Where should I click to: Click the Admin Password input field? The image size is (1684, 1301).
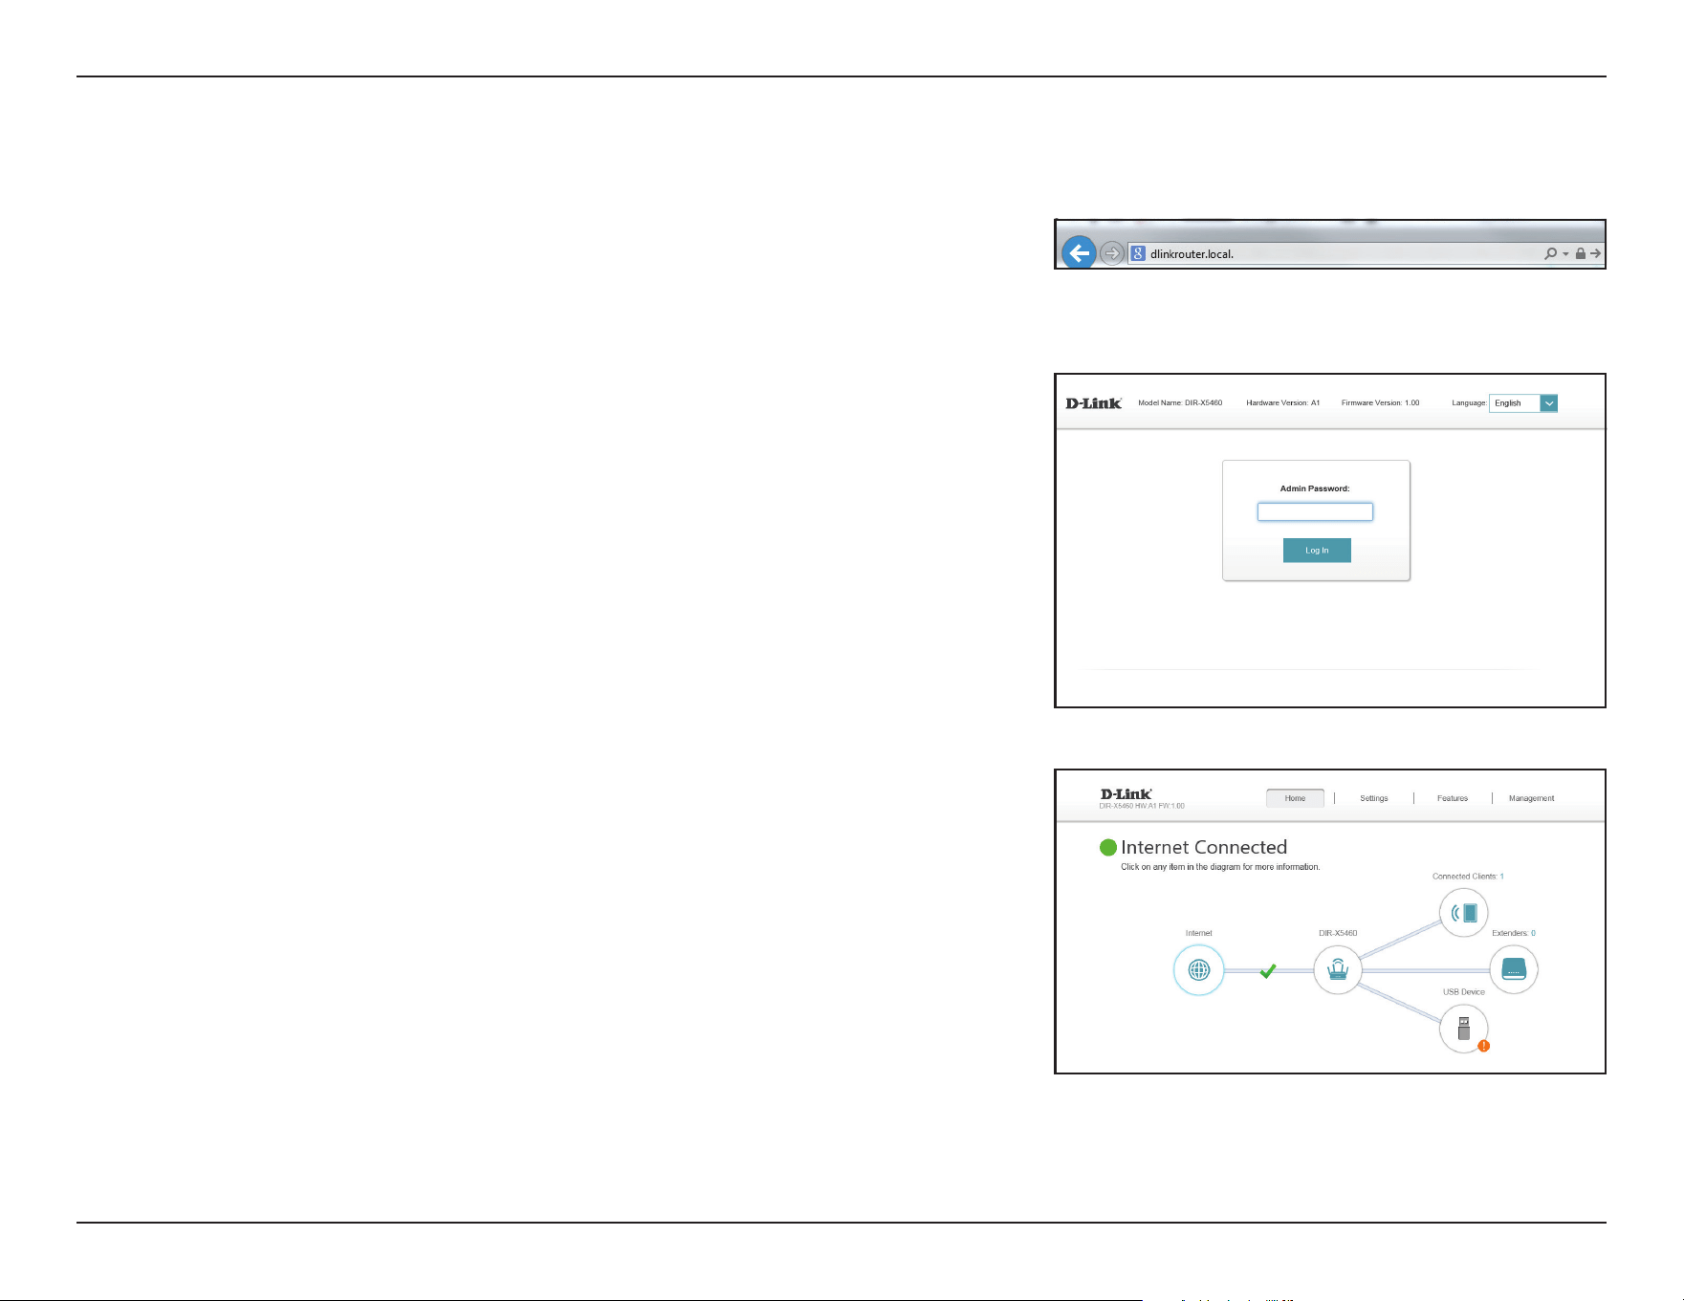tap(1315, 512)
